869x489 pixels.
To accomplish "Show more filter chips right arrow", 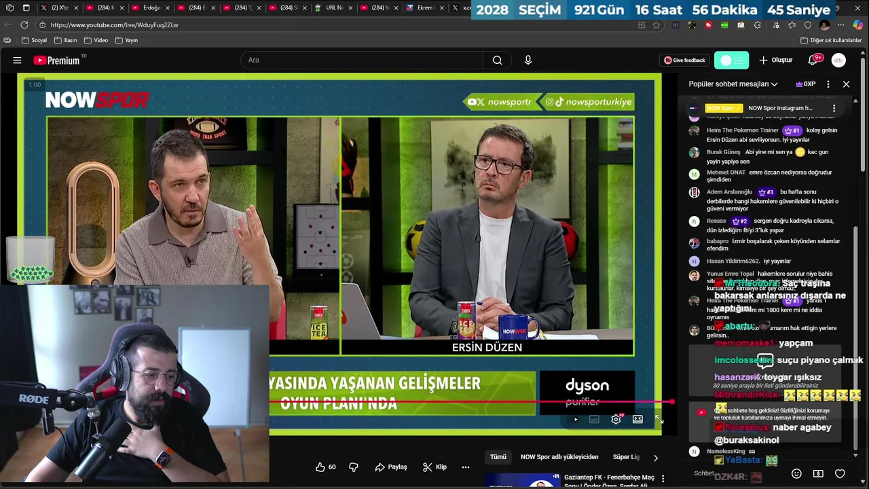I will [x=655, y=457].
